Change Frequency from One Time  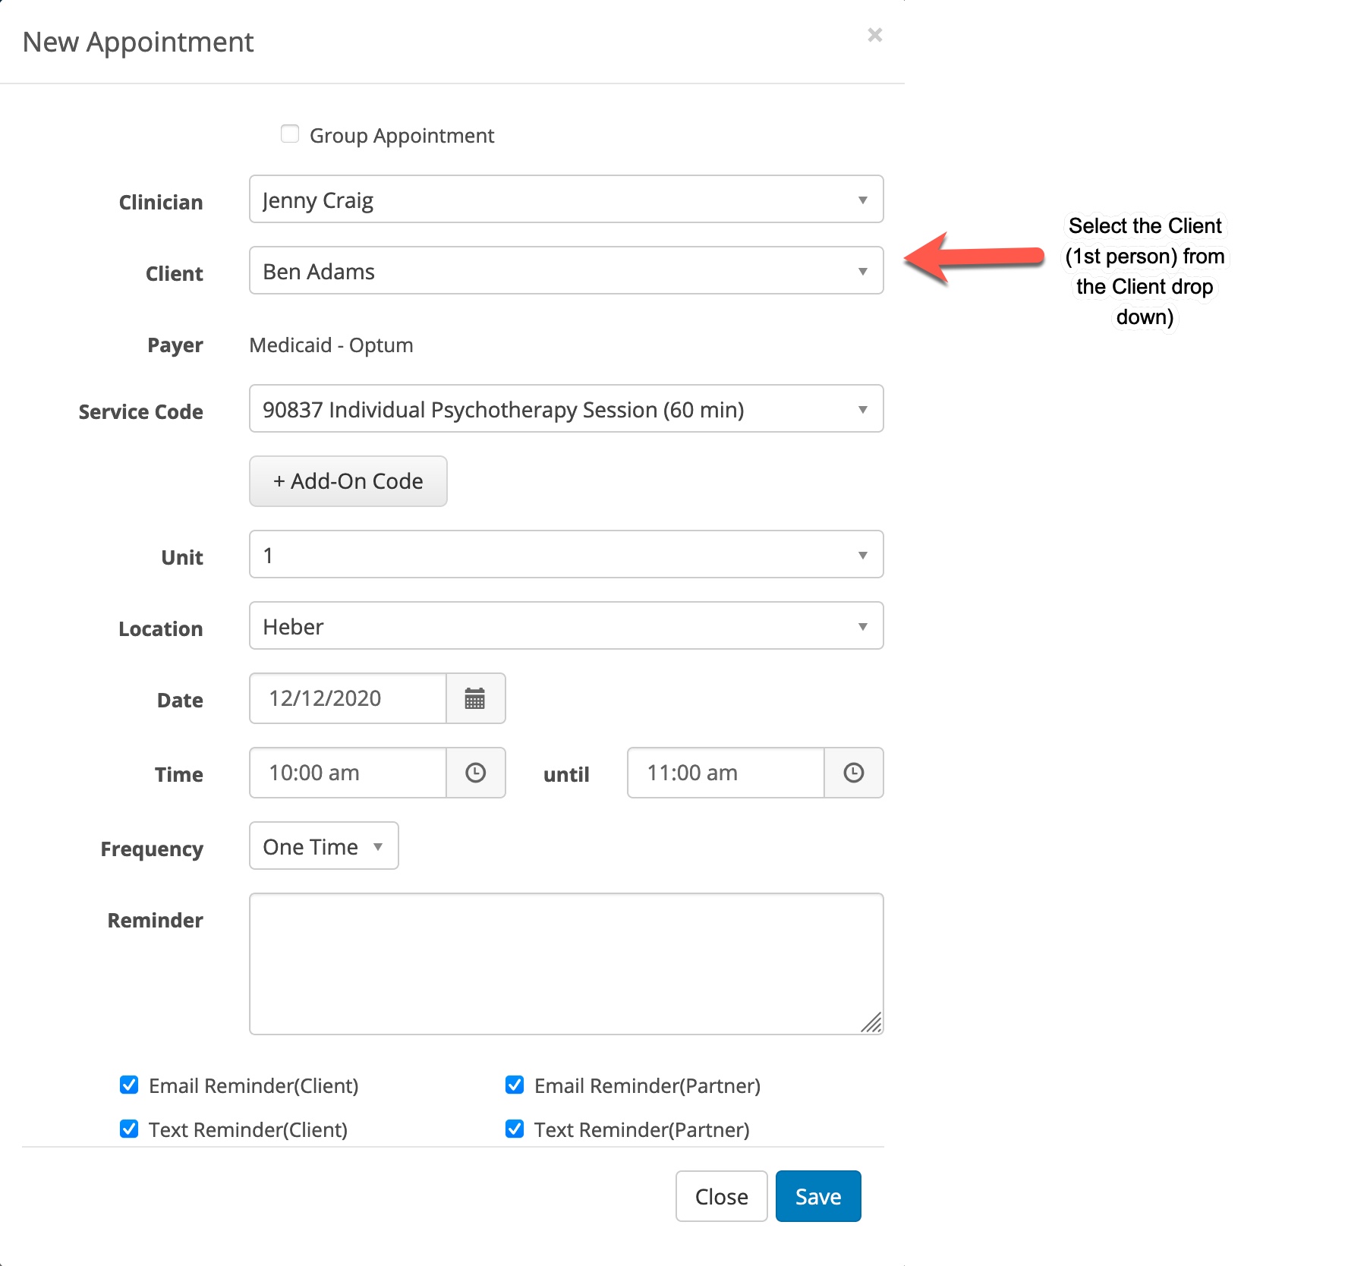click(x=323, y=846)
